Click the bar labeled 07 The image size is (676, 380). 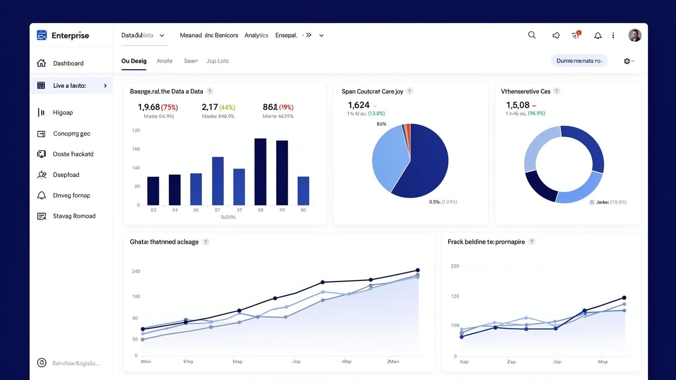pyautogui.click(x=218, y=181)
